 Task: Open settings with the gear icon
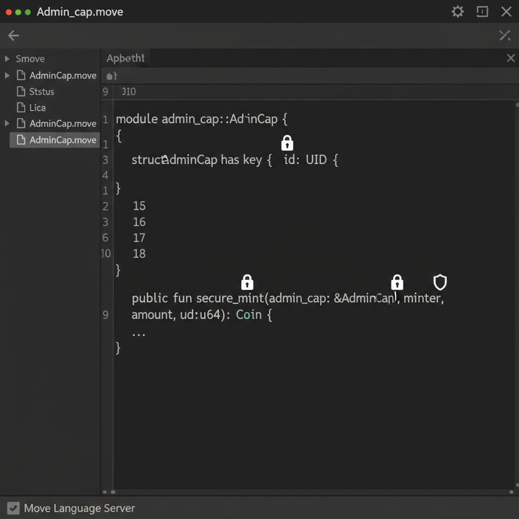[x=457, y=11]
